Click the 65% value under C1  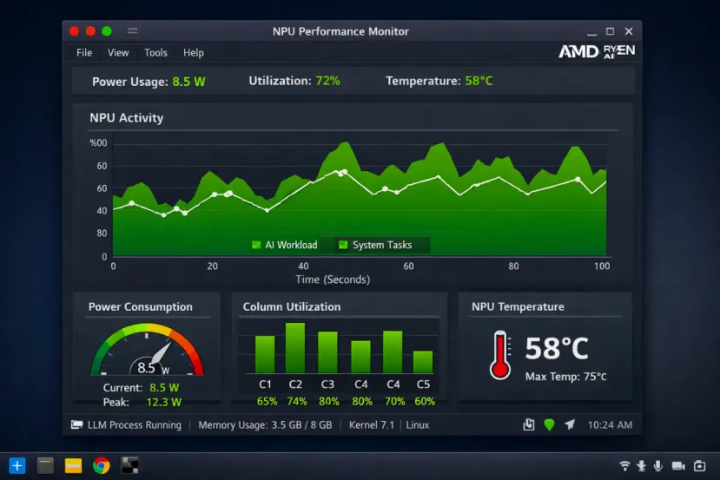(267, 402)
